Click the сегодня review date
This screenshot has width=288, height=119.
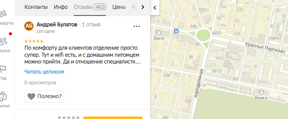(x=46, y=31)
